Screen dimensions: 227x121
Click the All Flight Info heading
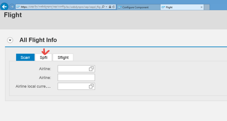38,40
